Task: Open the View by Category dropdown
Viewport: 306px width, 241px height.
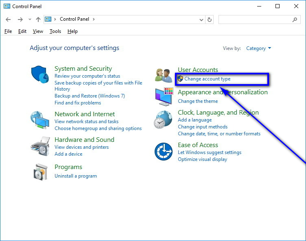Action: click(258, 48)
